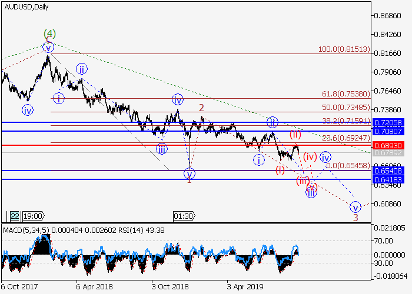
Task: Select the red (iv) wave label
Action: tap(310, 156)
